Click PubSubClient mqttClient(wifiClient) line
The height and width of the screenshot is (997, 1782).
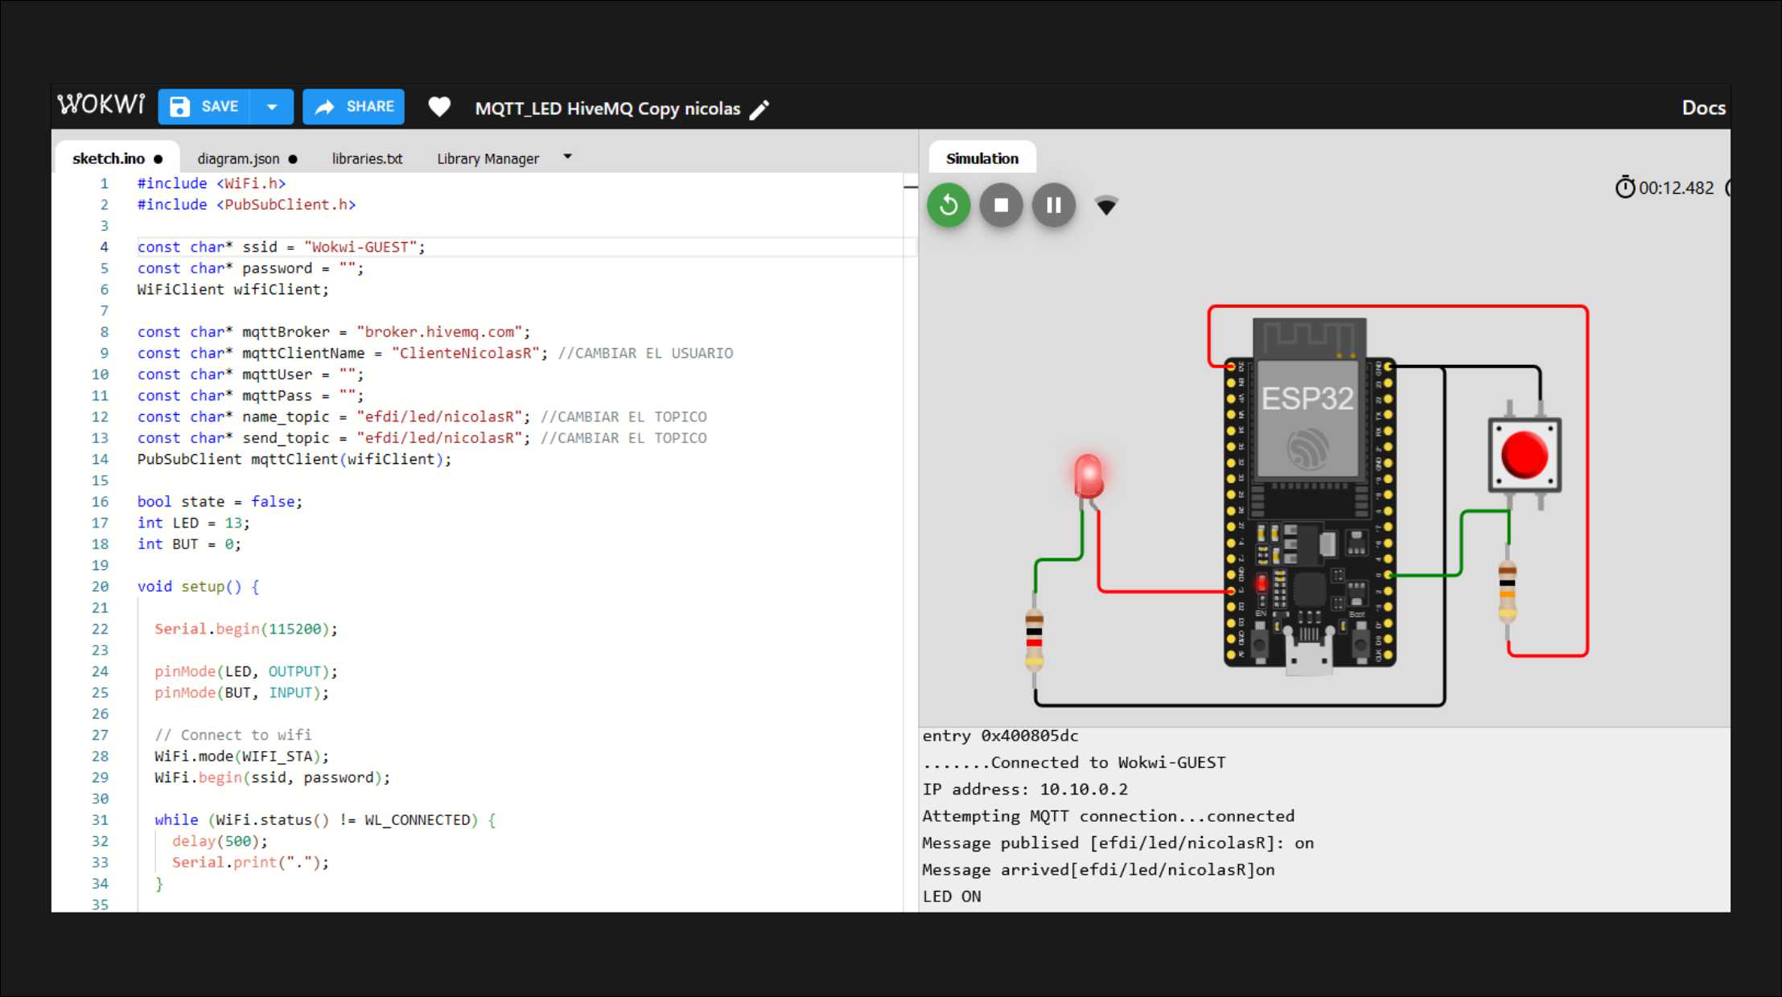click(294, 459)
